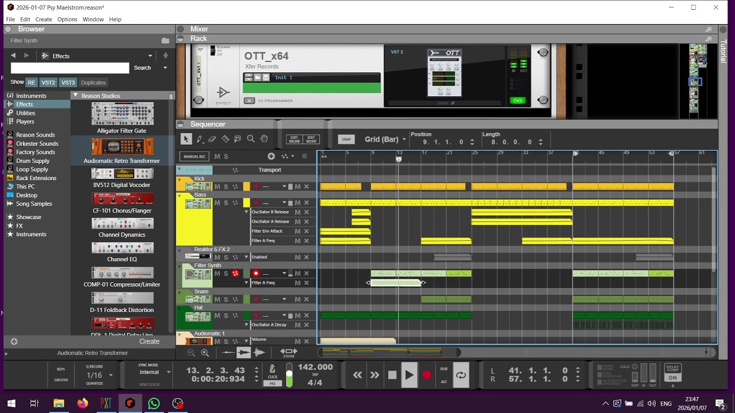Click the Rewind transport button
Image resolution: width=735 pixels, height=413 pixels.
[358, 375]
